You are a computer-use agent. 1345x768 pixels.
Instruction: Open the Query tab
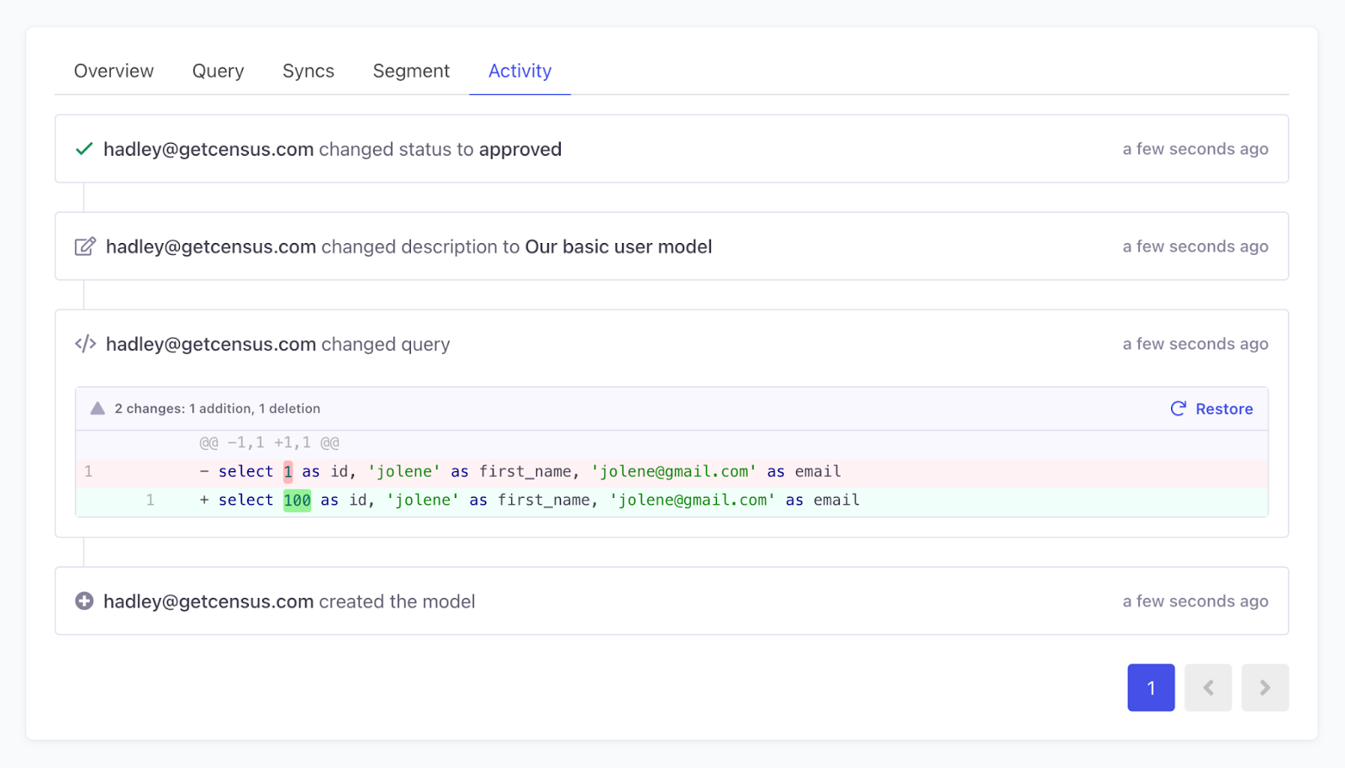pyautogui.click(x=218, y=71)
